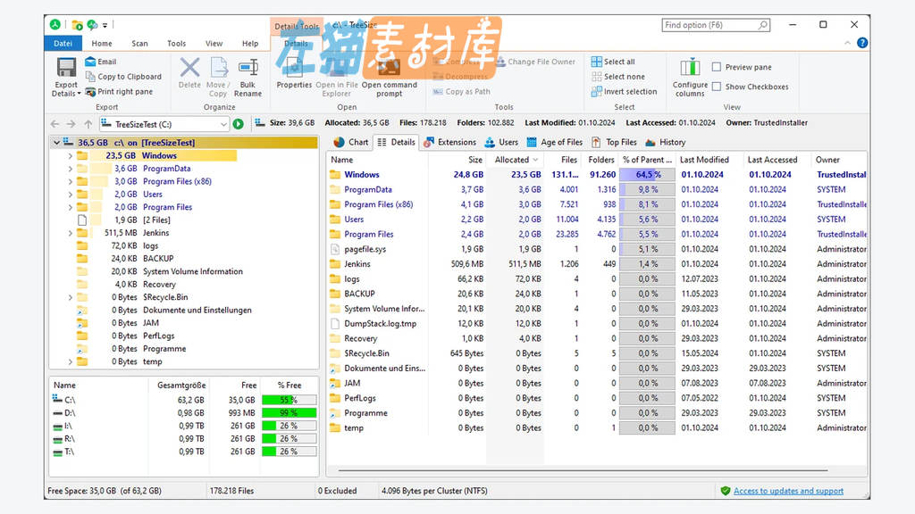Image resolution: width=915 pixels, height=514 pixels.
Task: Open the Tools ribbon tab
Action: 176,43
